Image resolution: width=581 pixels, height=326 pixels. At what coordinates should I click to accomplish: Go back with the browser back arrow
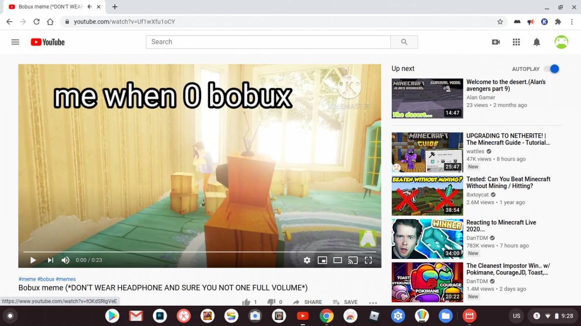click(9, 22)
